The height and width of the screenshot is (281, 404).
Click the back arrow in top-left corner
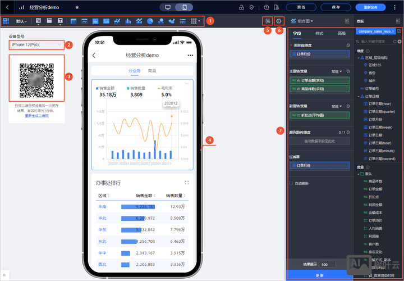pyautogui.click(x=7, y=7)
